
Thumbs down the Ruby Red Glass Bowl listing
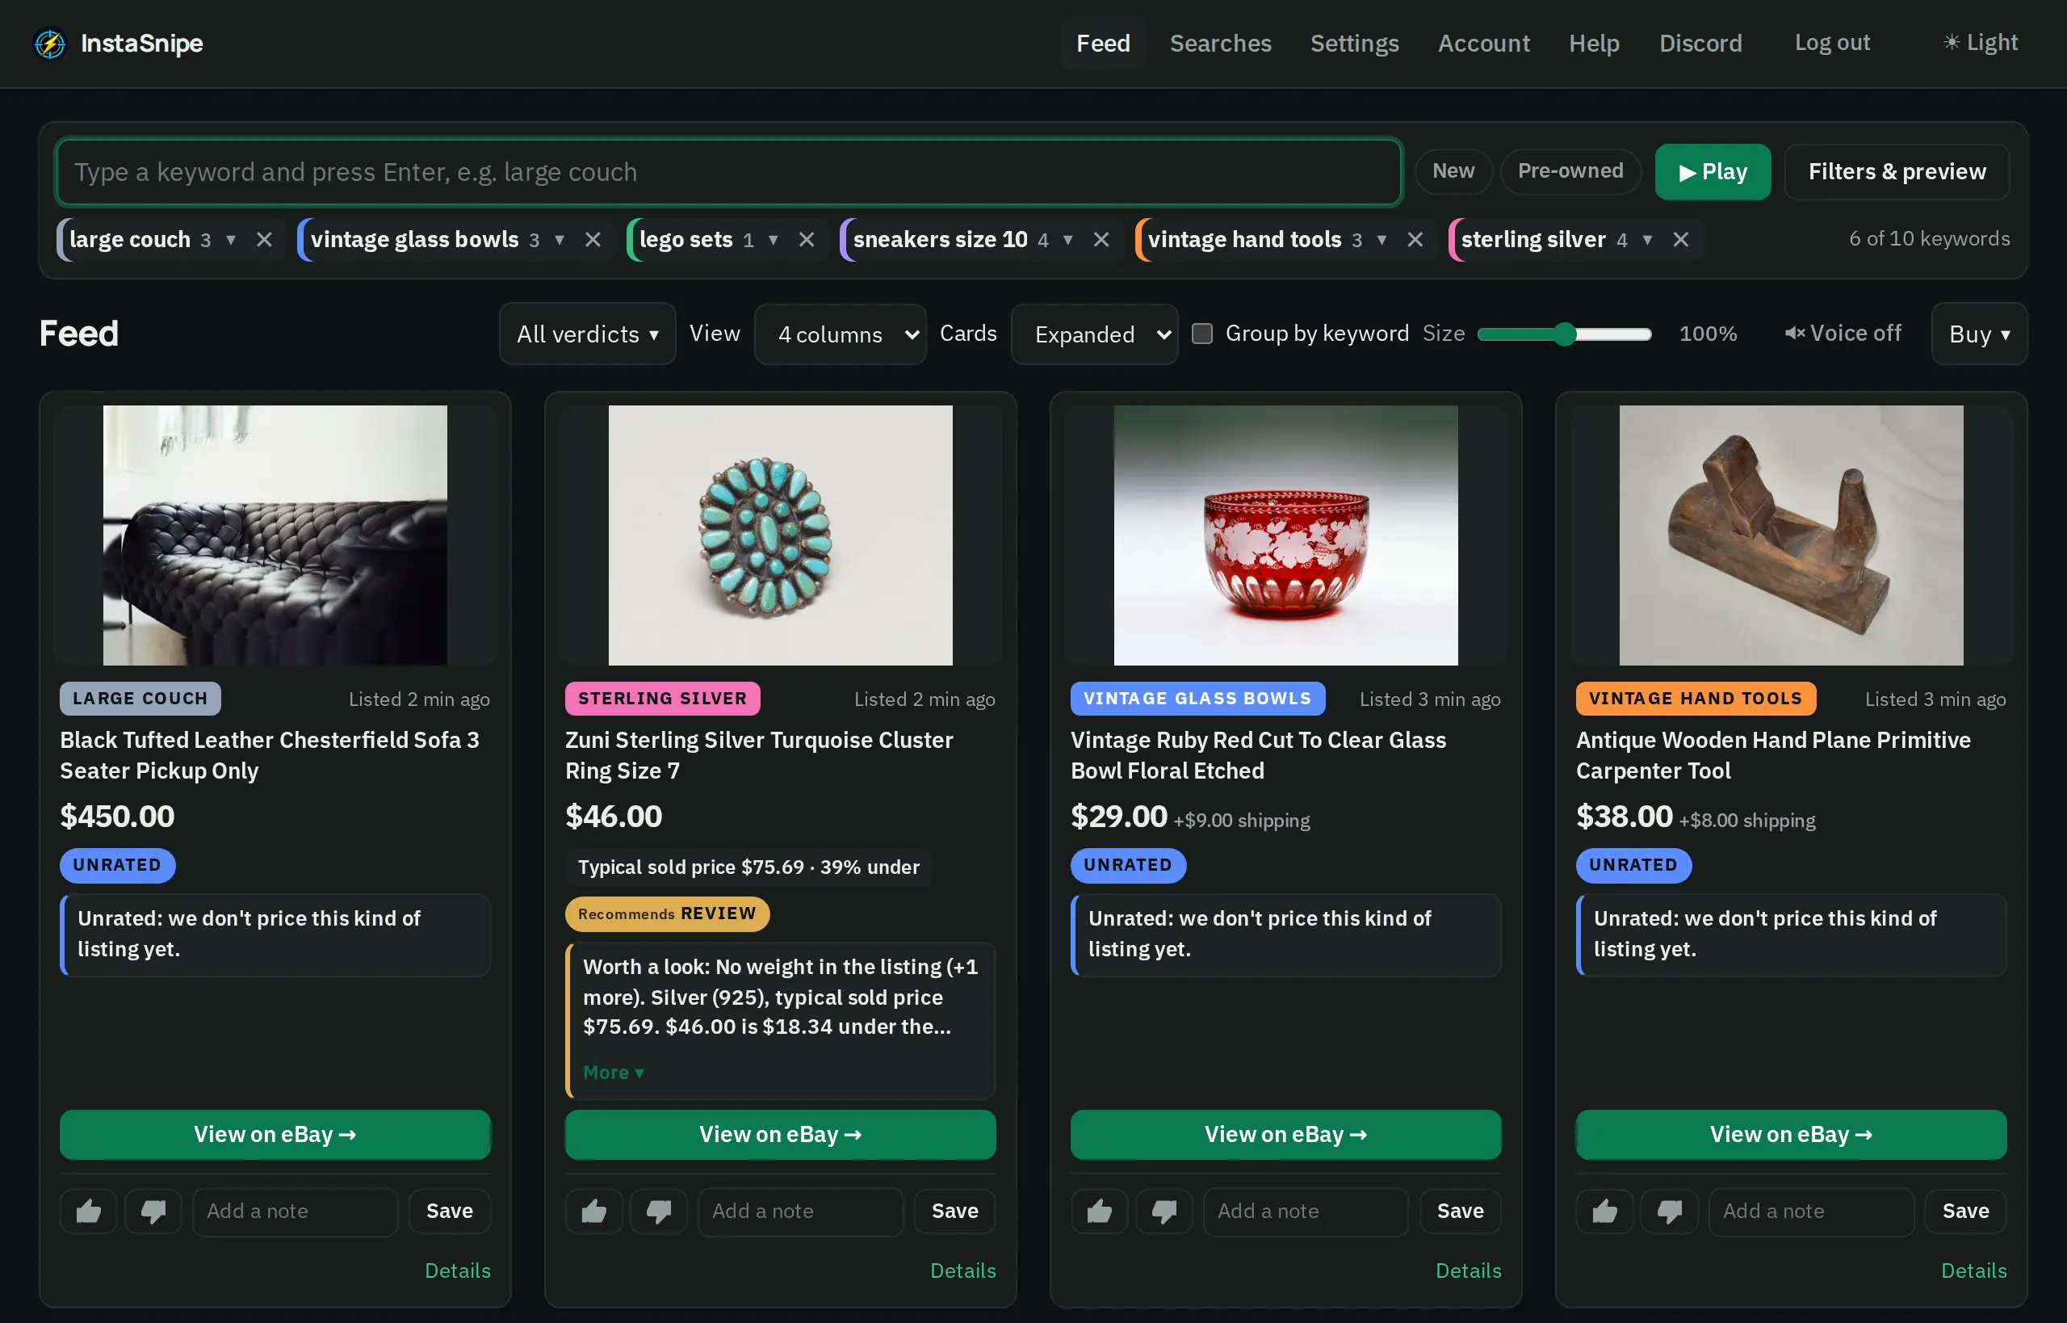point(1164,1212)
